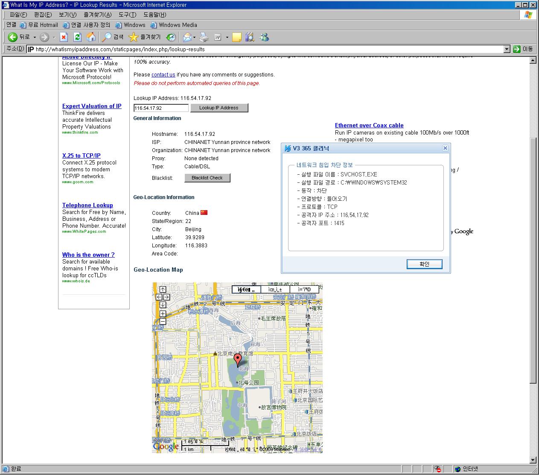Follow the contact us link
The image size is (539, 475).
point(163,75)
